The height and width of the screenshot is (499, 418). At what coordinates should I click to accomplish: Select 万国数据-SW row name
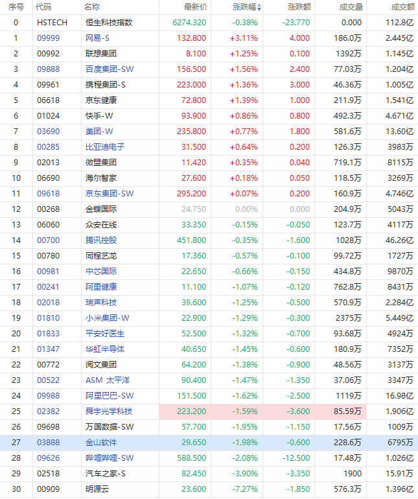[110, 427]
